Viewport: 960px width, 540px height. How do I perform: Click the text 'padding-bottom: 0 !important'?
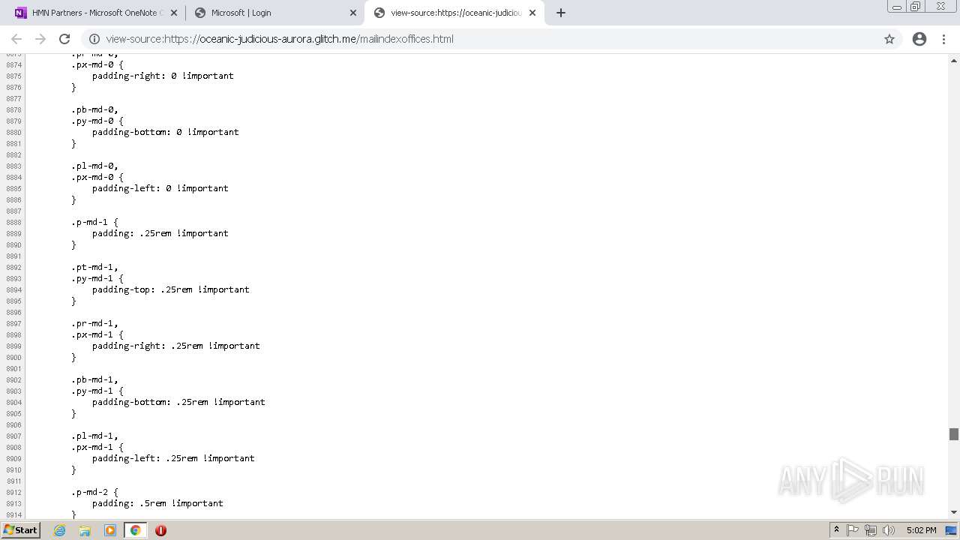pos(166,132)
